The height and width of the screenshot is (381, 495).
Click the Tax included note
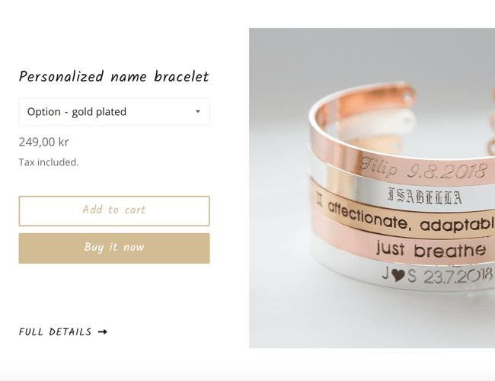(x=49, y=162)
